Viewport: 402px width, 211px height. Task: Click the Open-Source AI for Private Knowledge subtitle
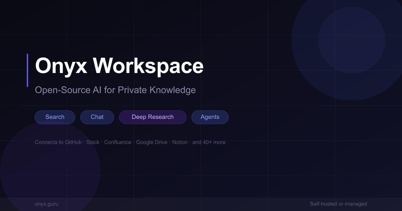point(115,90)
